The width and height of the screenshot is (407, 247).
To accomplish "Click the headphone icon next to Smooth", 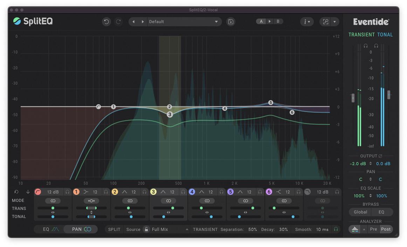I will click(336, 229).
